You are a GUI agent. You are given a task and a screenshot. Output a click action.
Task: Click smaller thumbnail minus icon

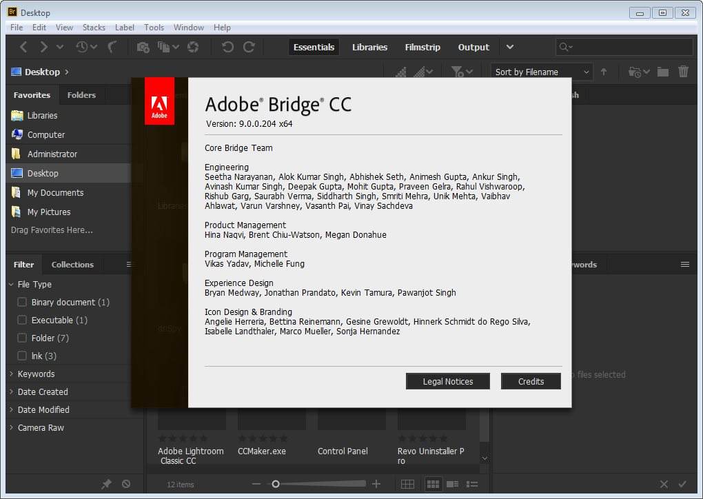tap(256, 484)
